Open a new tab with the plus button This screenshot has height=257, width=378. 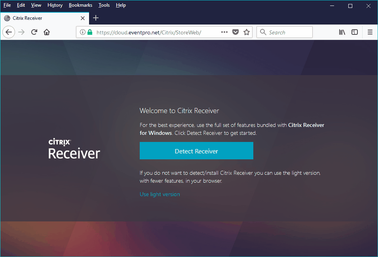[x=96, y=18]
